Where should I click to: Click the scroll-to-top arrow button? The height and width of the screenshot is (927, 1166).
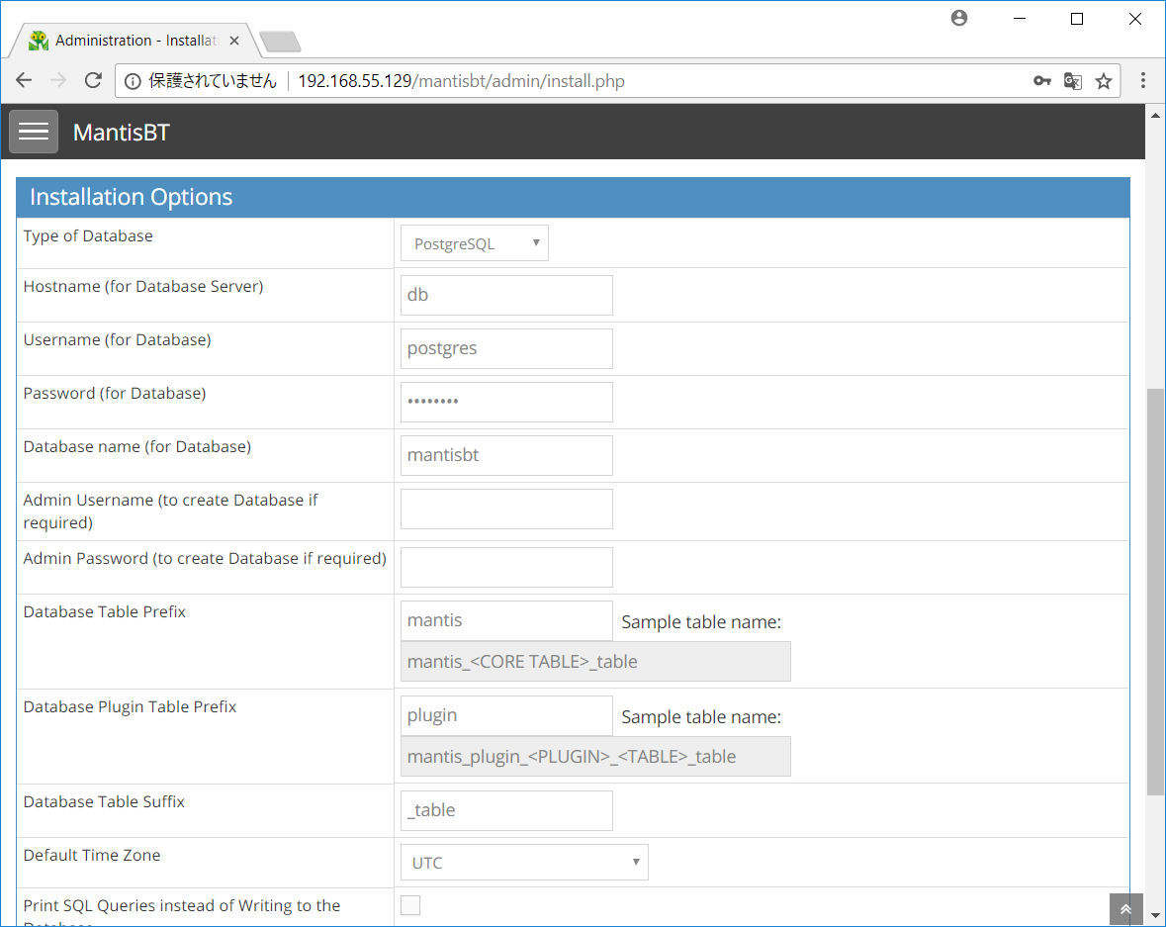pos(1125,908)
